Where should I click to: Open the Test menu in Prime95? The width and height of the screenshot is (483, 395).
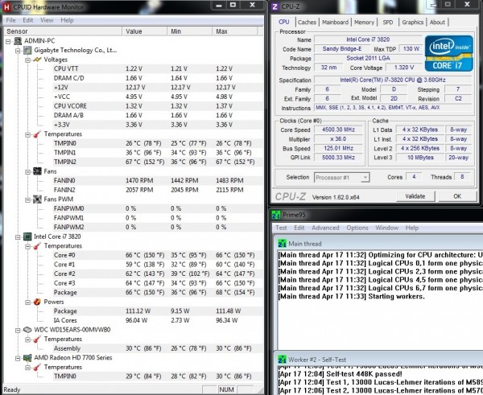(281, 228)
